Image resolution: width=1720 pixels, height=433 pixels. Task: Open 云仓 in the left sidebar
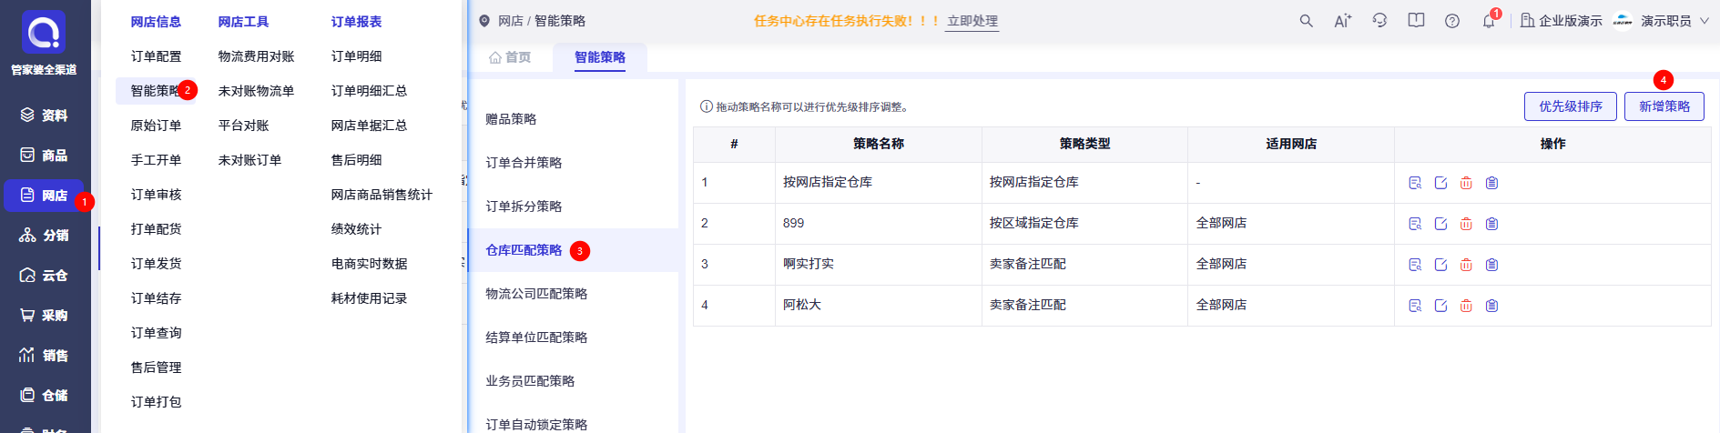click(44, 276)
